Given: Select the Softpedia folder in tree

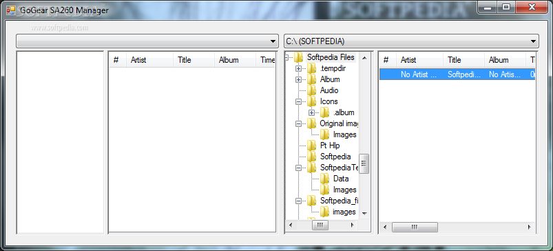Looking at the screenshot, I should click(335, 157).
